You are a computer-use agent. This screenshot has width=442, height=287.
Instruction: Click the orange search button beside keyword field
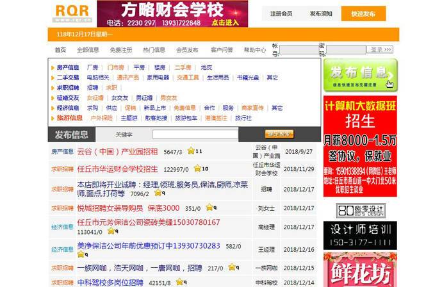pyautogui.click(x=279, y=135)
